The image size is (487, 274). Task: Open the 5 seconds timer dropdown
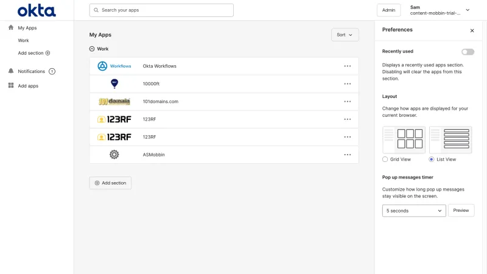(x=414, y=211)
